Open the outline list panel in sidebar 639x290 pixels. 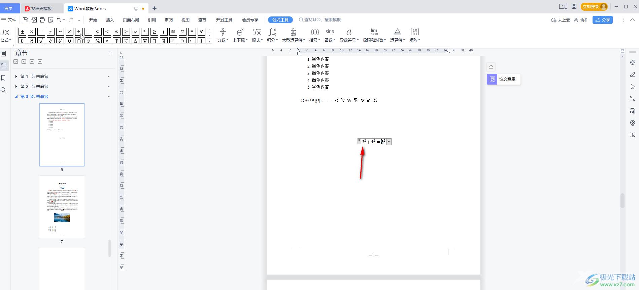click(3, 54)
